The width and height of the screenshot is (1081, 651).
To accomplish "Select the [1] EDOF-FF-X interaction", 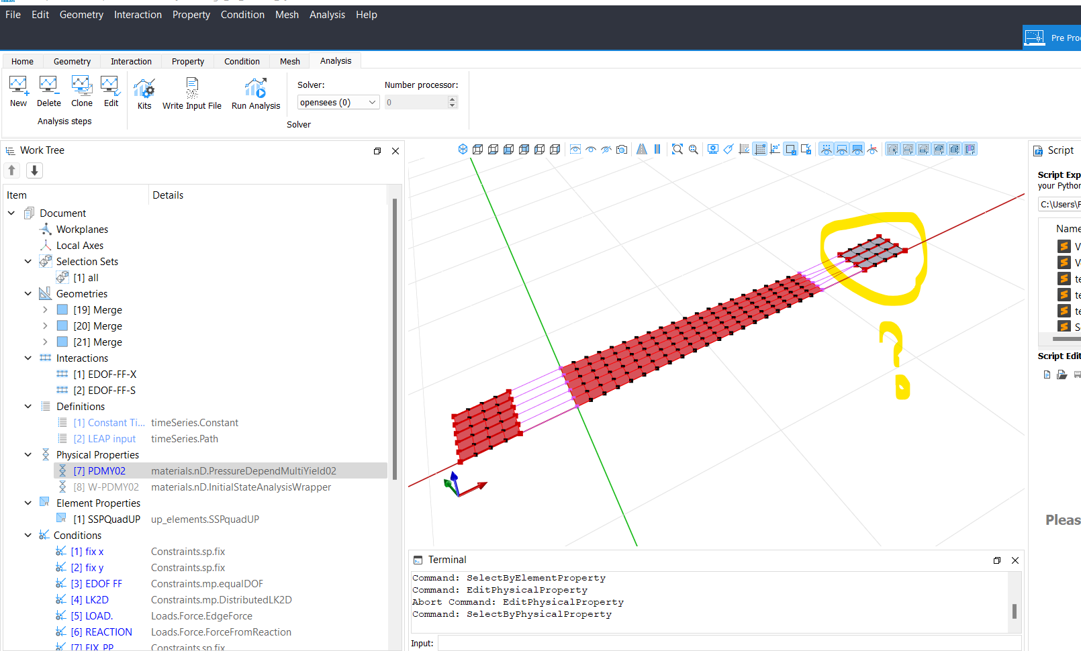I will [x=105, y=374].
